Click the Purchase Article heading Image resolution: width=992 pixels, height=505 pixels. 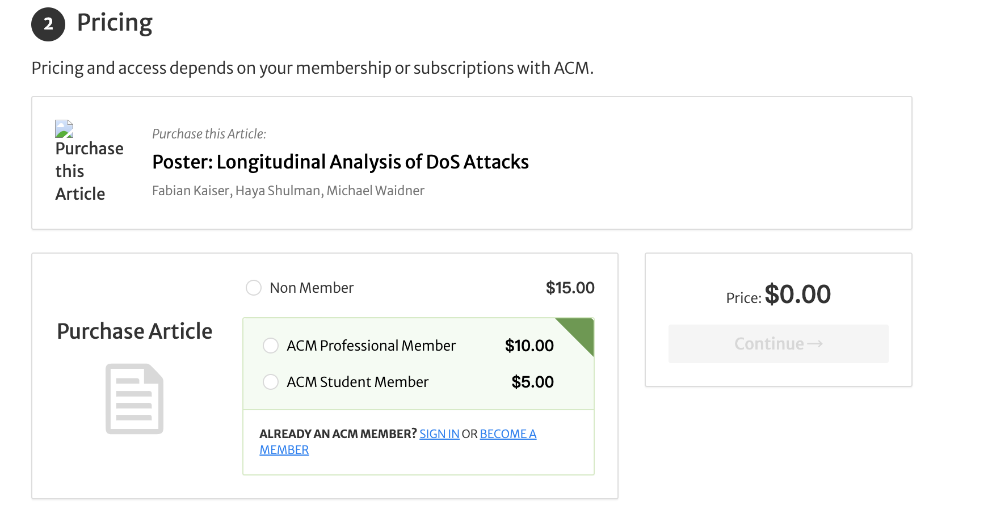pos(134,331)
